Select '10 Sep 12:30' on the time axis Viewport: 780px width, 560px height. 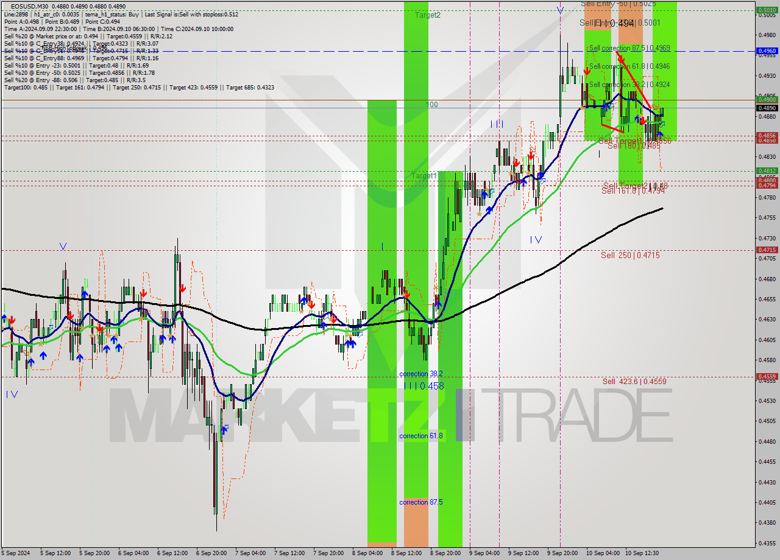(x=642, y=553)
